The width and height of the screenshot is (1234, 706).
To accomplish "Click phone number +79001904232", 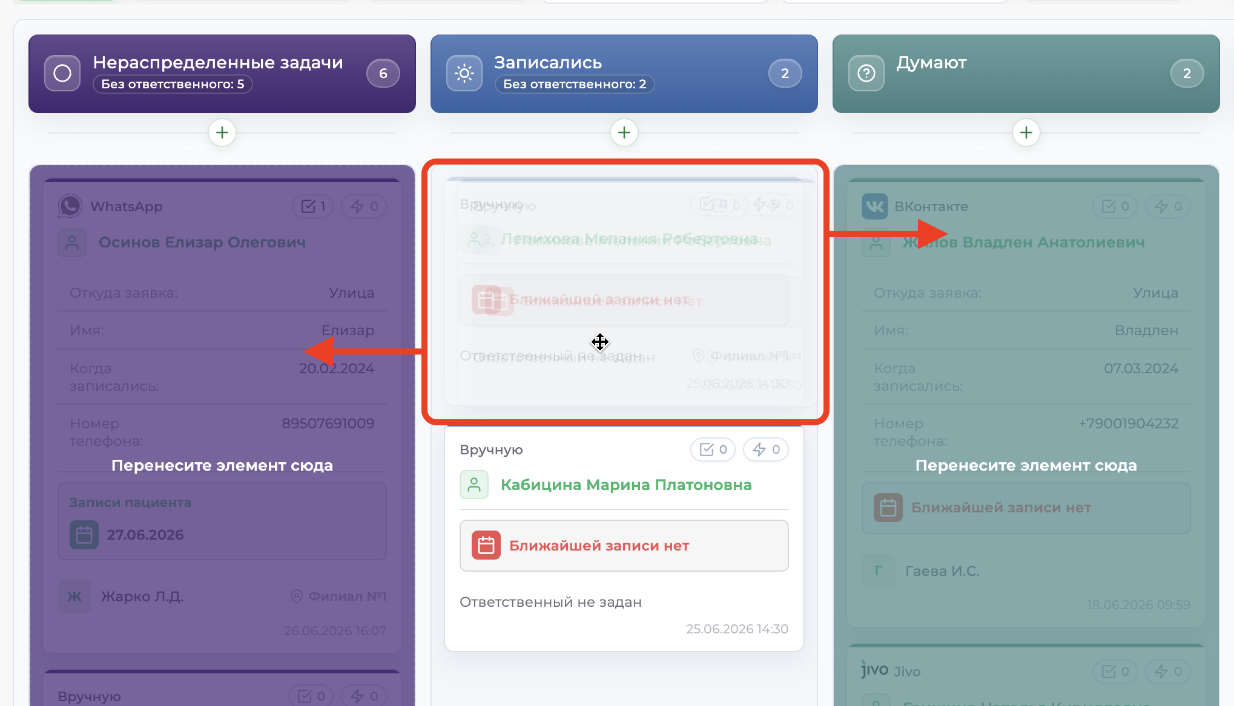I will [x=1129, y=423].
